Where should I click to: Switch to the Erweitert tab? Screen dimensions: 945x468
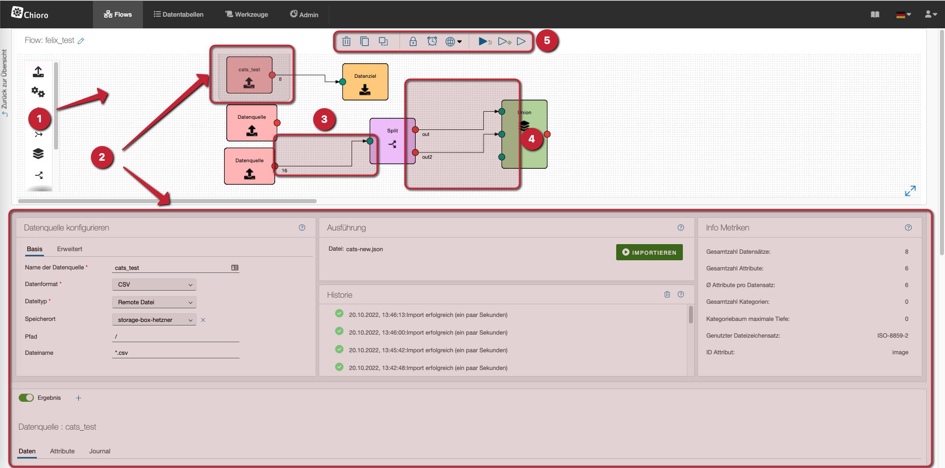pos(70,249)
